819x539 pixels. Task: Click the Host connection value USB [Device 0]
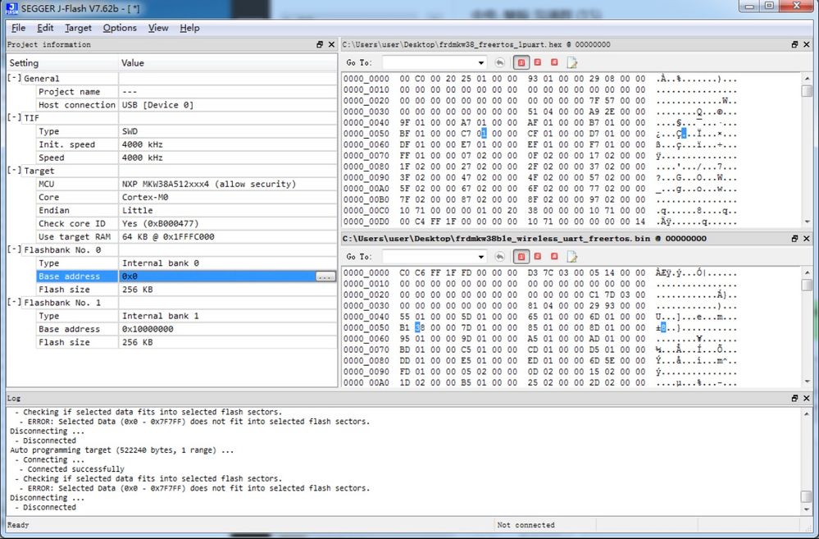click(x=157, y=105)
